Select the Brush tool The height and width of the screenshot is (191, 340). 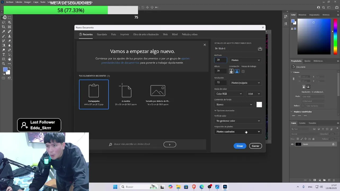tap(4, 36)
